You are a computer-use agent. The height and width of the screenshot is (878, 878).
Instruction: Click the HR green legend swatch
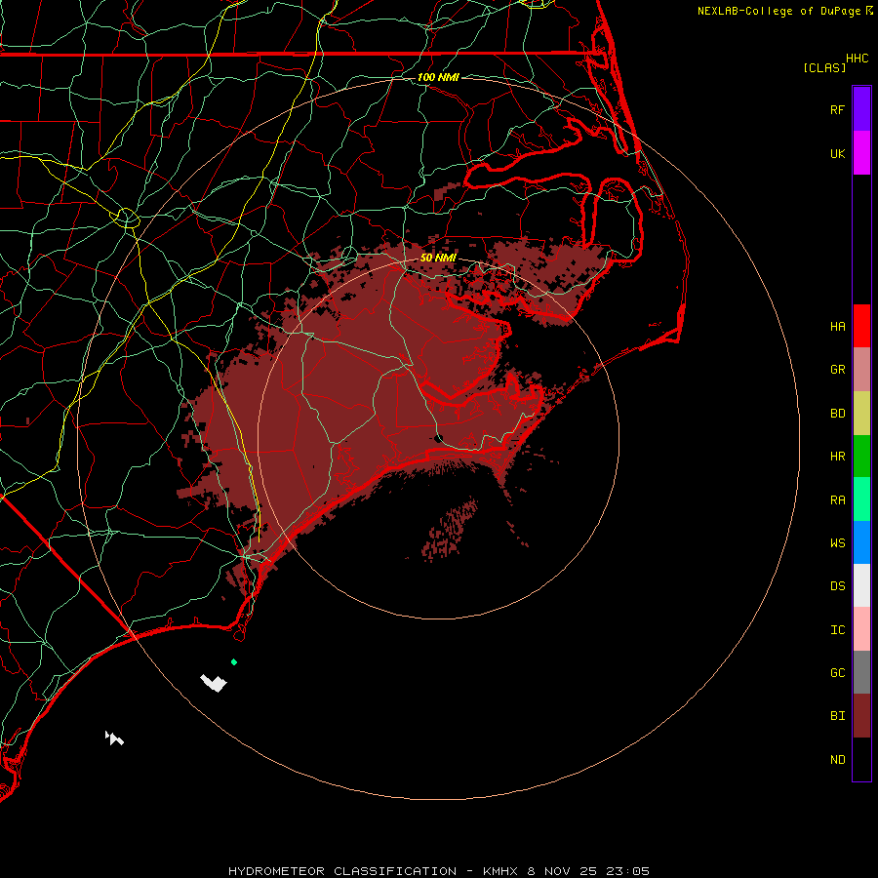tap(861, 457)
